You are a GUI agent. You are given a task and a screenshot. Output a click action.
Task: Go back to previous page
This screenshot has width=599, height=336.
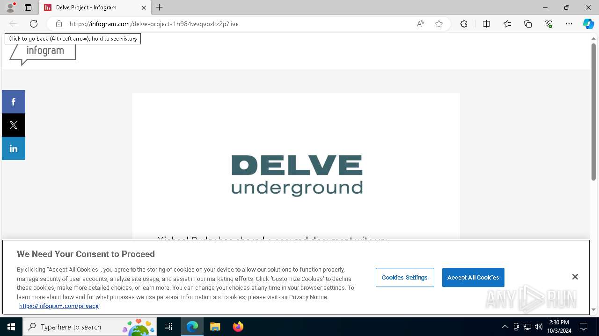(13, 24)
